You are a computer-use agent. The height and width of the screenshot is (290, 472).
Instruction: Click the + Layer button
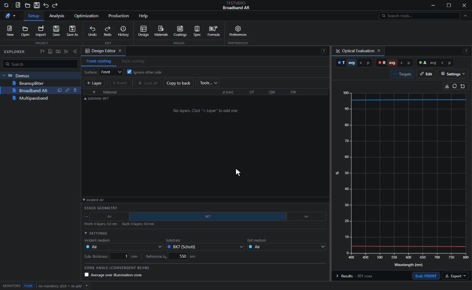[94, 83]
